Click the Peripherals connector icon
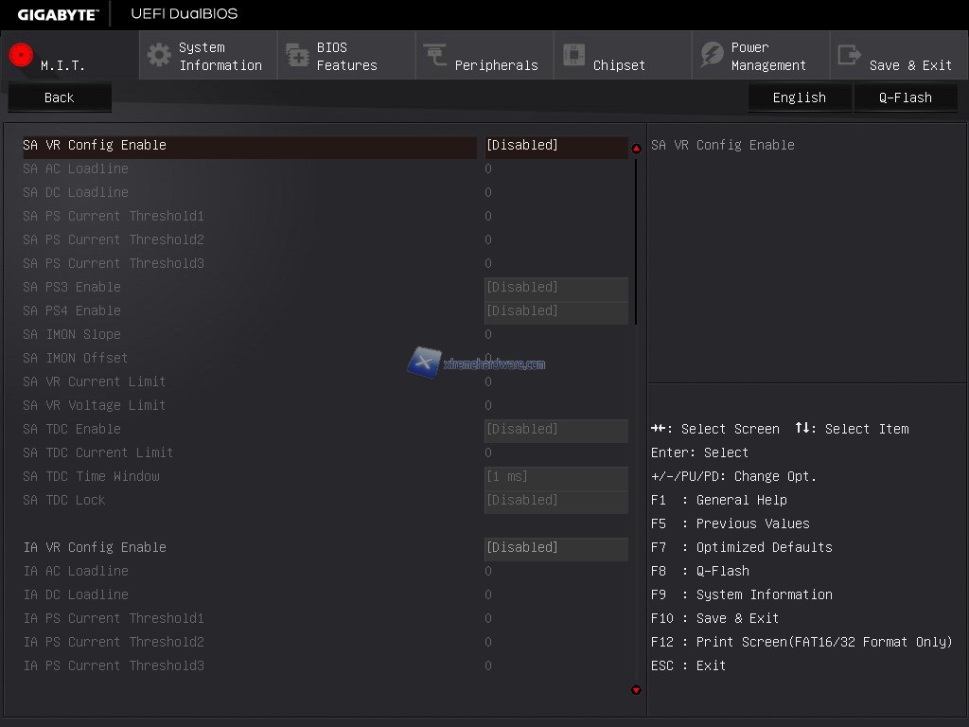 click(x=435, y=55)
